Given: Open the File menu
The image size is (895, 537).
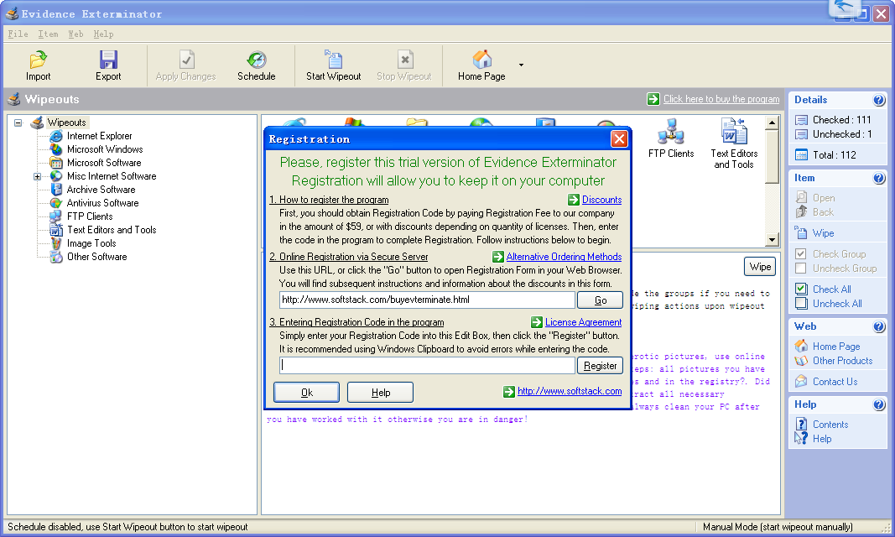Looking at the screenshot, I should (18, 34).
